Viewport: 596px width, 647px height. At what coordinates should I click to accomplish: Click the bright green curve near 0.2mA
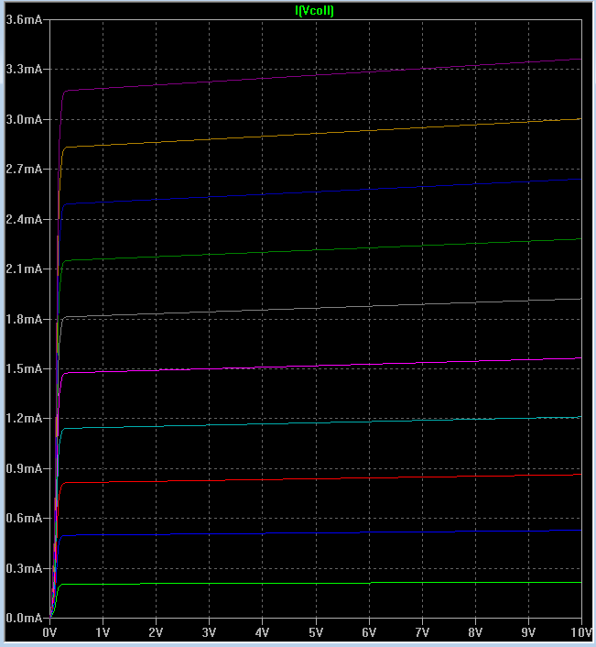316,583
